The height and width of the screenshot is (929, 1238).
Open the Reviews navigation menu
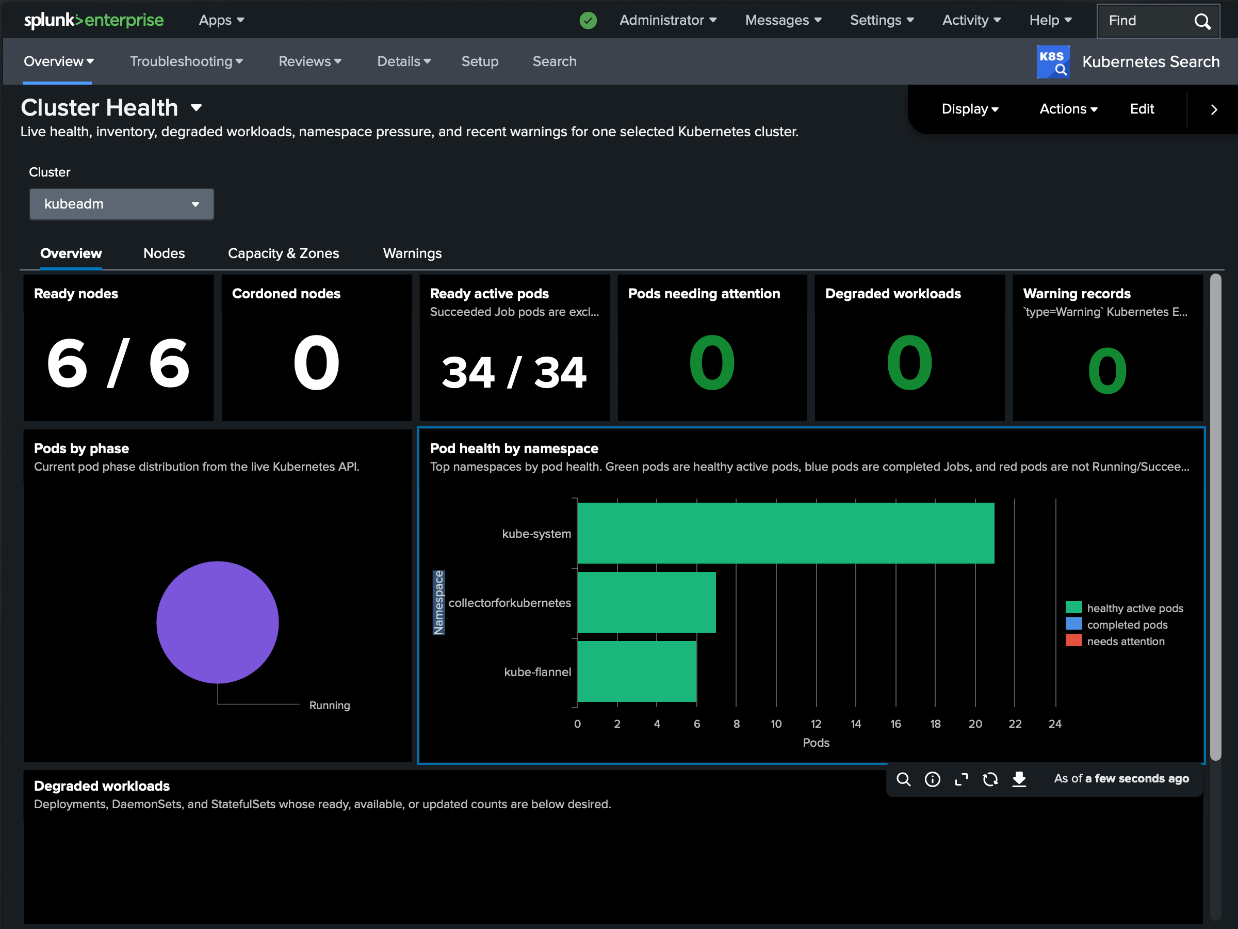point(309,61)
